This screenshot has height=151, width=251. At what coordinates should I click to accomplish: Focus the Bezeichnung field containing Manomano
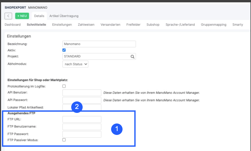pos(99,44)
